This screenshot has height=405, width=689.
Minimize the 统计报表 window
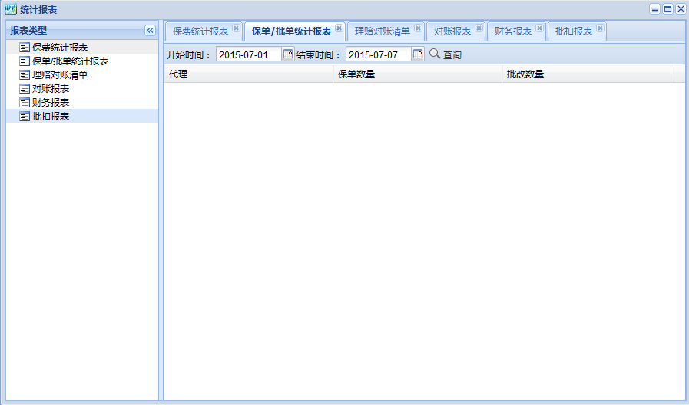(654, 9)
